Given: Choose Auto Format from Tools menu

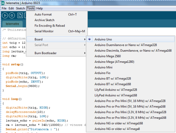Looking at the screenshot, I should click(57, 15).
